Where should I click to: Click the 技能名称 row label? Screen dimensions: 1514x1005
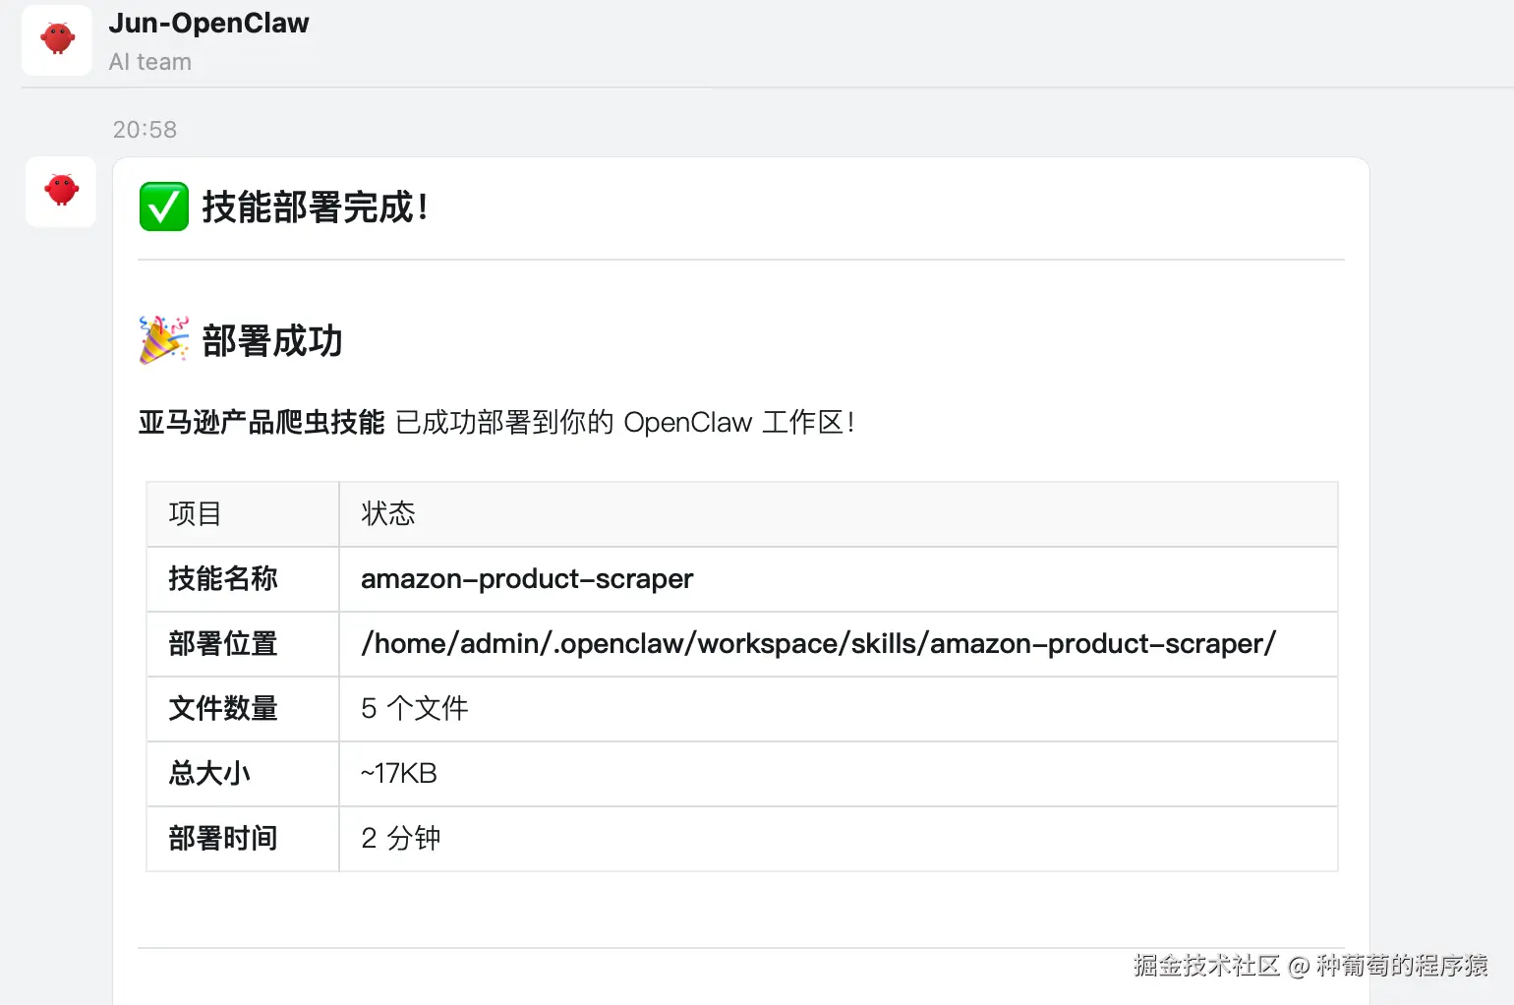223,579
